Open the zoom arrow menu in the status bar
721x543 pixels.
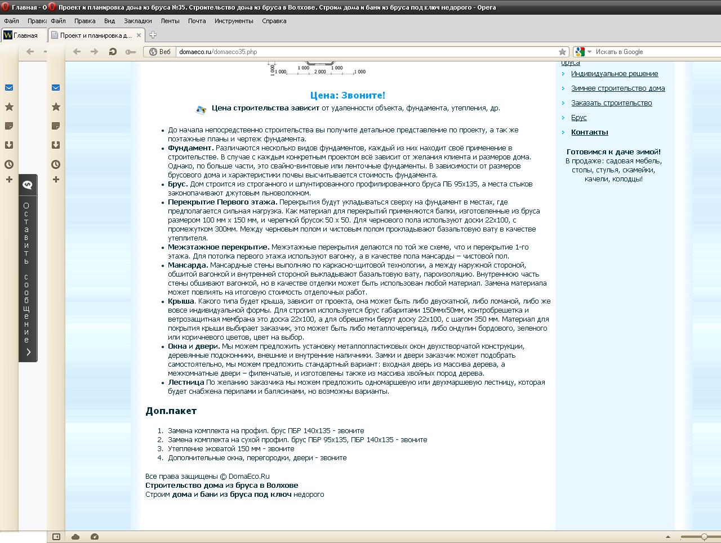point(668,537)
